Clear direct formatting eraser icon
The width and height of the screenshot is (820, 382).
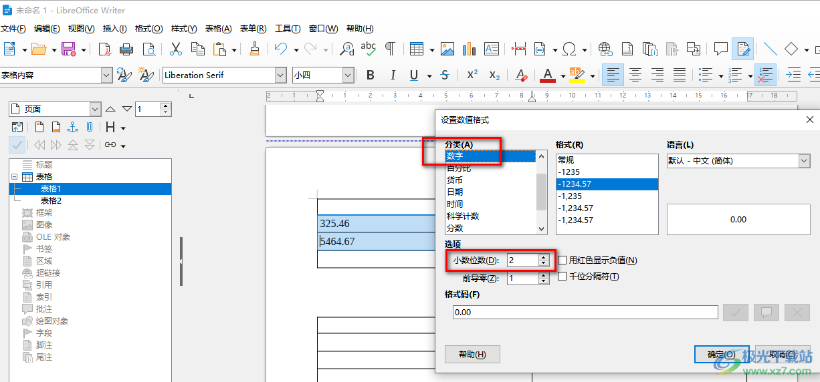click(522, 75)
